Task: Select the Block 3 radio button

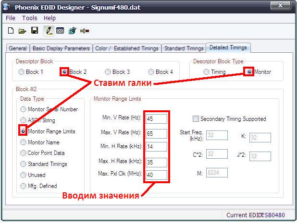Action: (108, 72)
